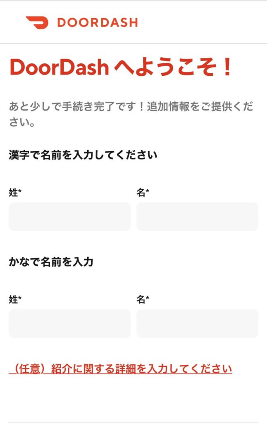Click the required asterisk beside kana 名
Viewport: 267px width, 424px height.
click(x=147, y=299)
